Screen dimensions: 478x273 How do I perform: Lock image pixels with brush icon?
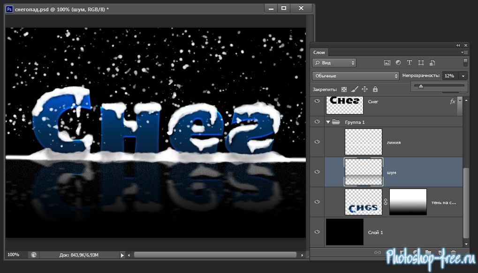355,89
